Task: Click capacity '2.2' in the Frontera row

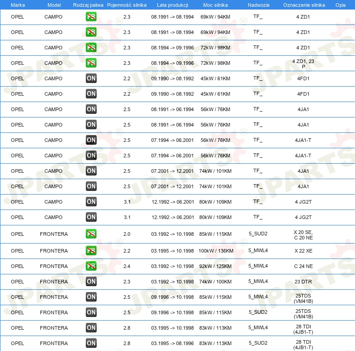Action: click(127, 251)
